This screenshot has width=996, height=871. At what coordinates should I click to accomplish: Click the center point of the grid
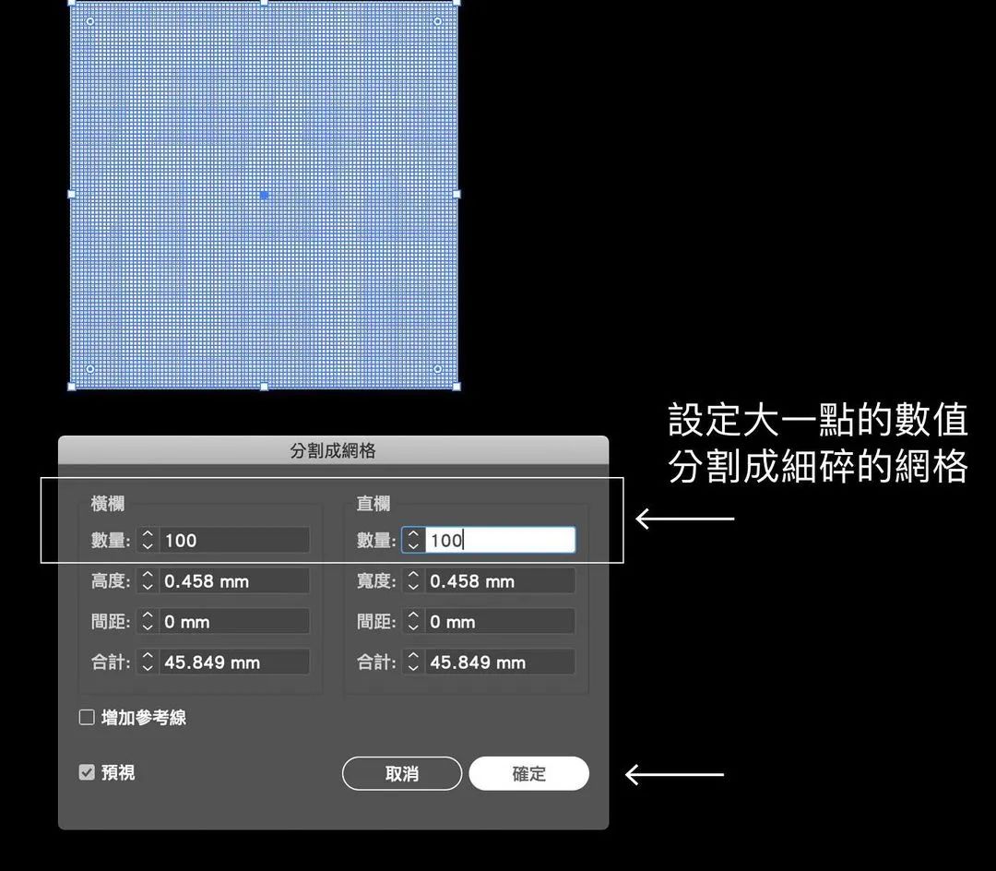tap(265, 196)
